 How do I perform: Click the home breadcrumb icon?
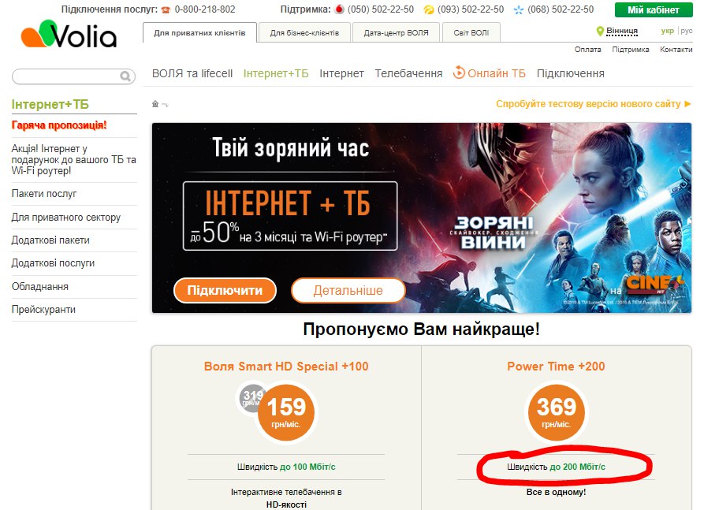tap(155, 104)
